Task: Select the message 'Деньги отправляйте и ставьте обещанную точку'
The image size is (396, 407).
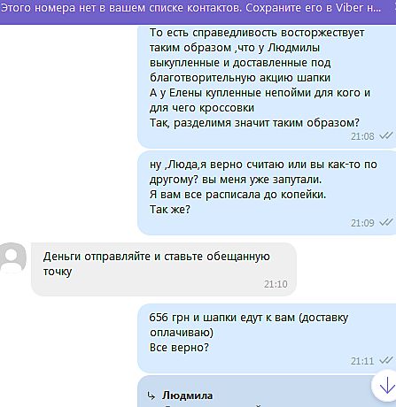Action: coord(164,269)
